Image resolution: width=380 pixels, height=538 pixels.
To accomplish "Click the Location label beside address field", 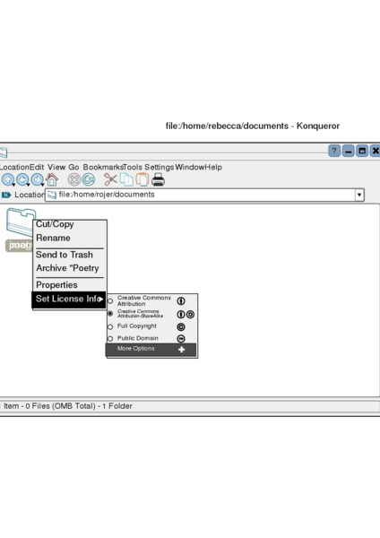I will point(30,195).
